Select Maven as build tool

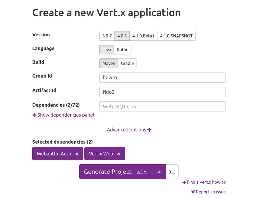click(x=109, y=63)
